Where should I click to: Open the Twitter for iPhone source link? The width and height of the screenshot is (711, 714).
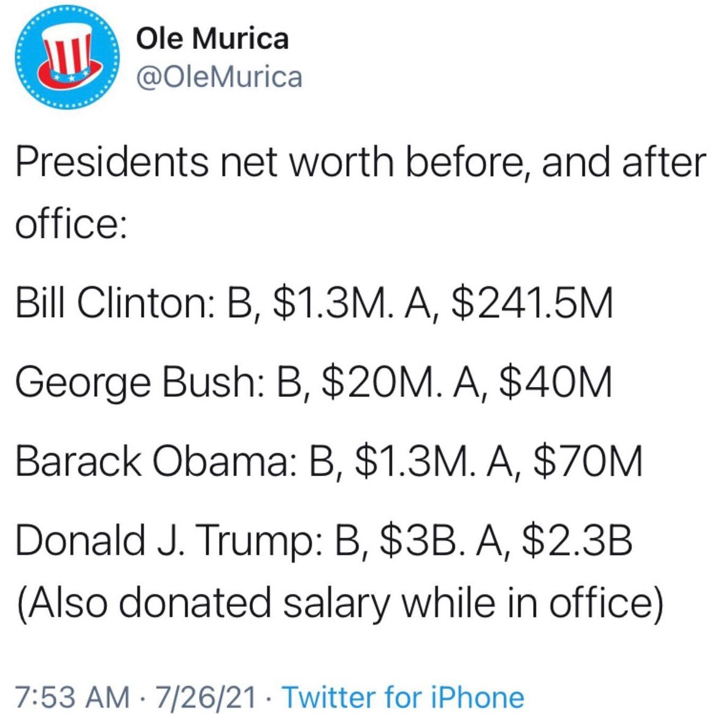pyautogui.click(x=402, y=697)
